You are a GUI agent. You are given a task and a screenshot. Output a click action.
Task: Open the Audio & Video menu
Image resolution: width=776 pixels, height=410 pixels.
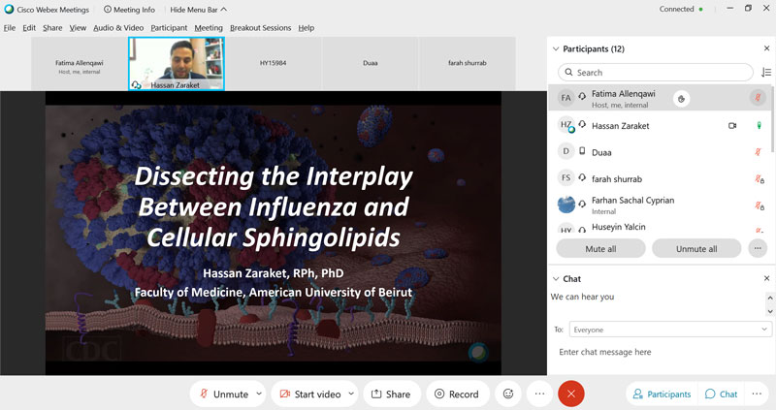coord(118,28)
